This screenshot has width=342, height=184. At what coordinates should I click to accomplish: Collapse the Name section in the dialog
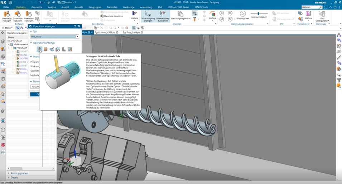pyautogui.click(x=31, y=81)
